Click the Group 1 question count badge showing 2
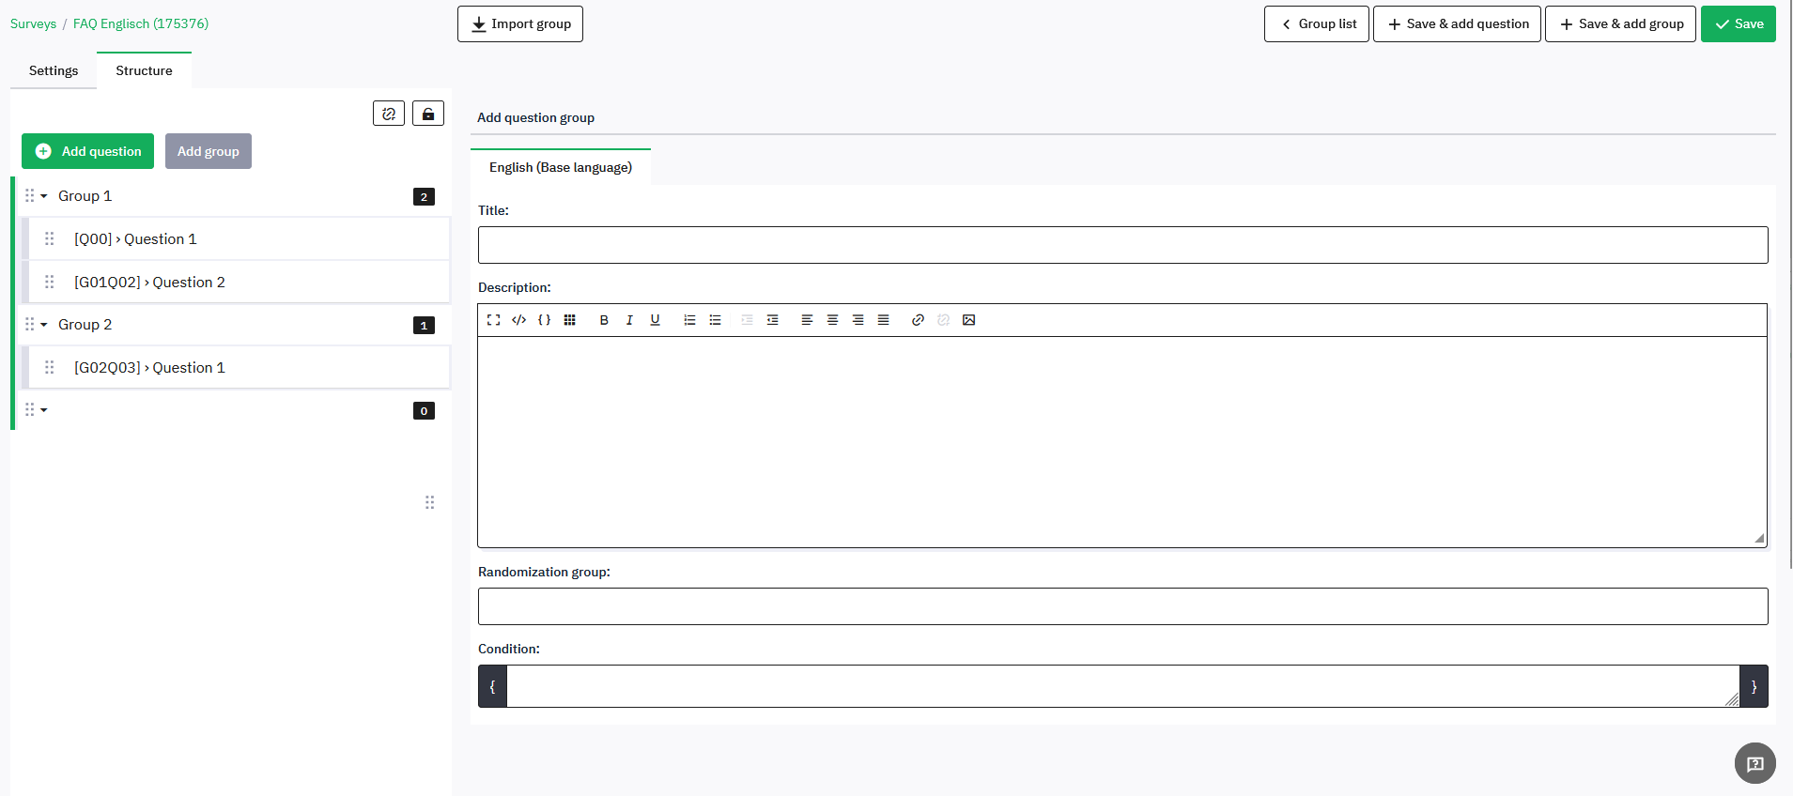Viewport: 1793px width, 796px height. (x=424, y=196)
